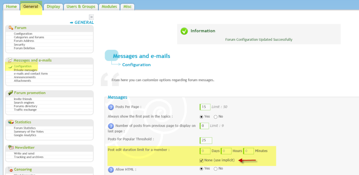Click the Statistics section header text
359x175 pixels.
pos(23,122)
